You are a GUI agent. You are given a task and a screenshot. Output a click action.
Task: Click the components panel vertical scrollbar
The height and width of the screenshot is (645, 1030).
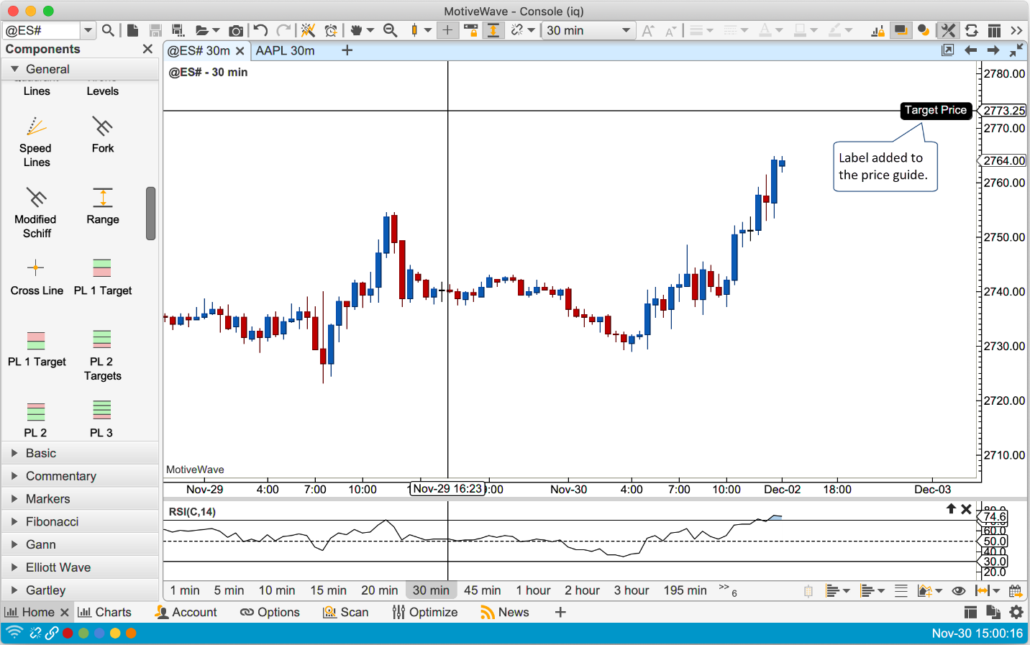click(x=151, y=214)
